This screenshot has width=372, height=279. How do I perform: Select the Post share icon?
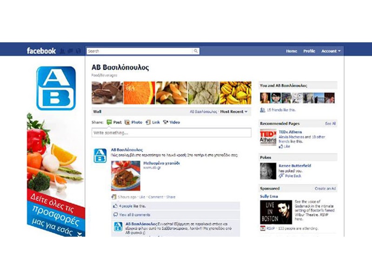[109, 122]
